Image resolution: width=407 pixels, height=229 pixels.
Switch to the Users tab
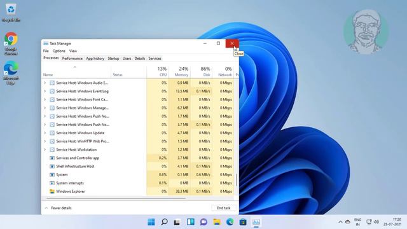pos(127,59)
